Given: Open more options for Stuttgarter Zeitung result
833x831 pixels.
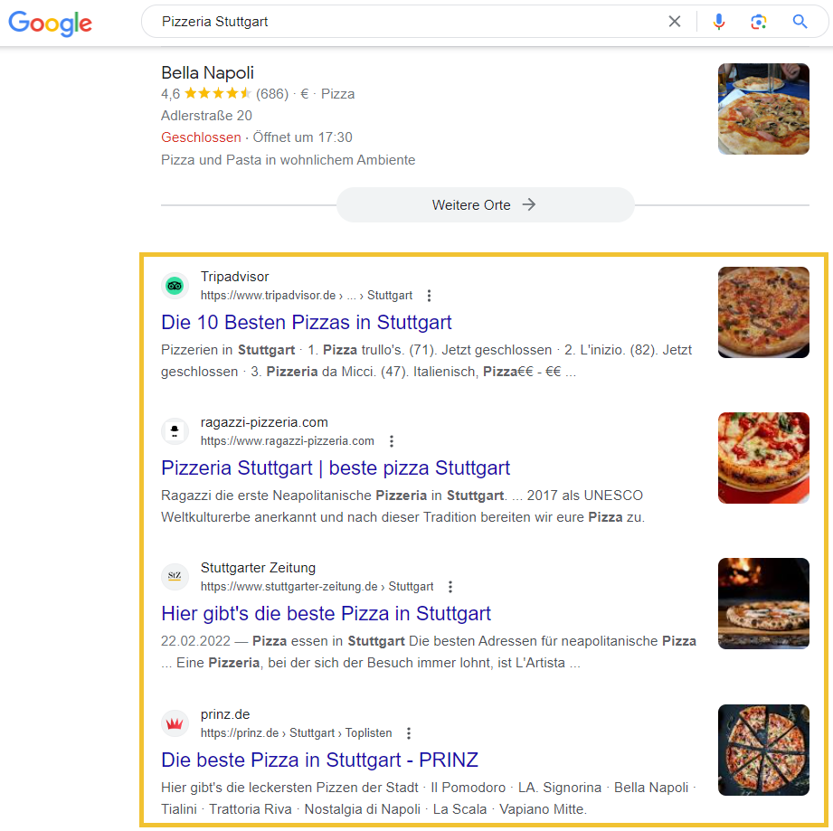Looking at the screenshot, I should click(450, 587).
